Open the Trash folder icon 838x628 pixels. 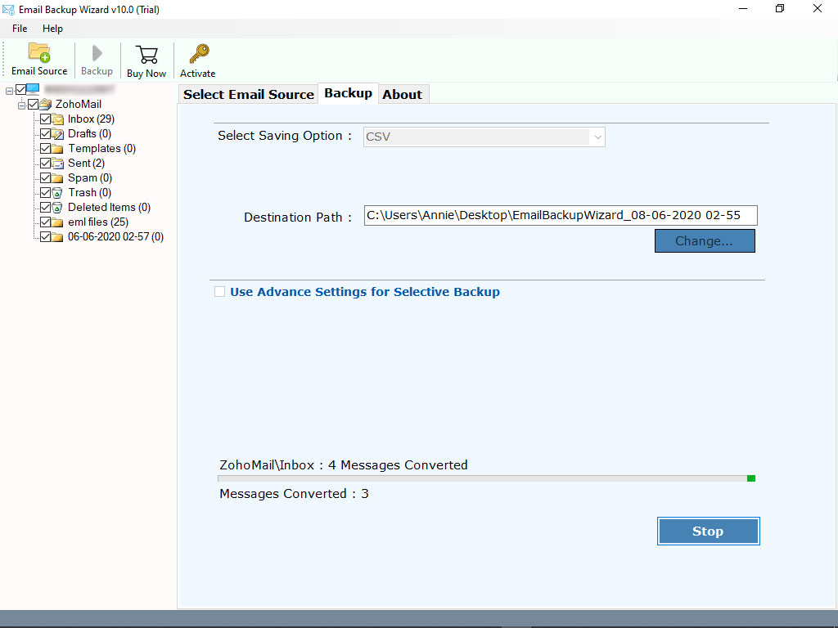[x=59, y=192]
